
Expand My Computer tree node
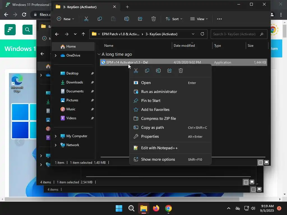(56, 136)
